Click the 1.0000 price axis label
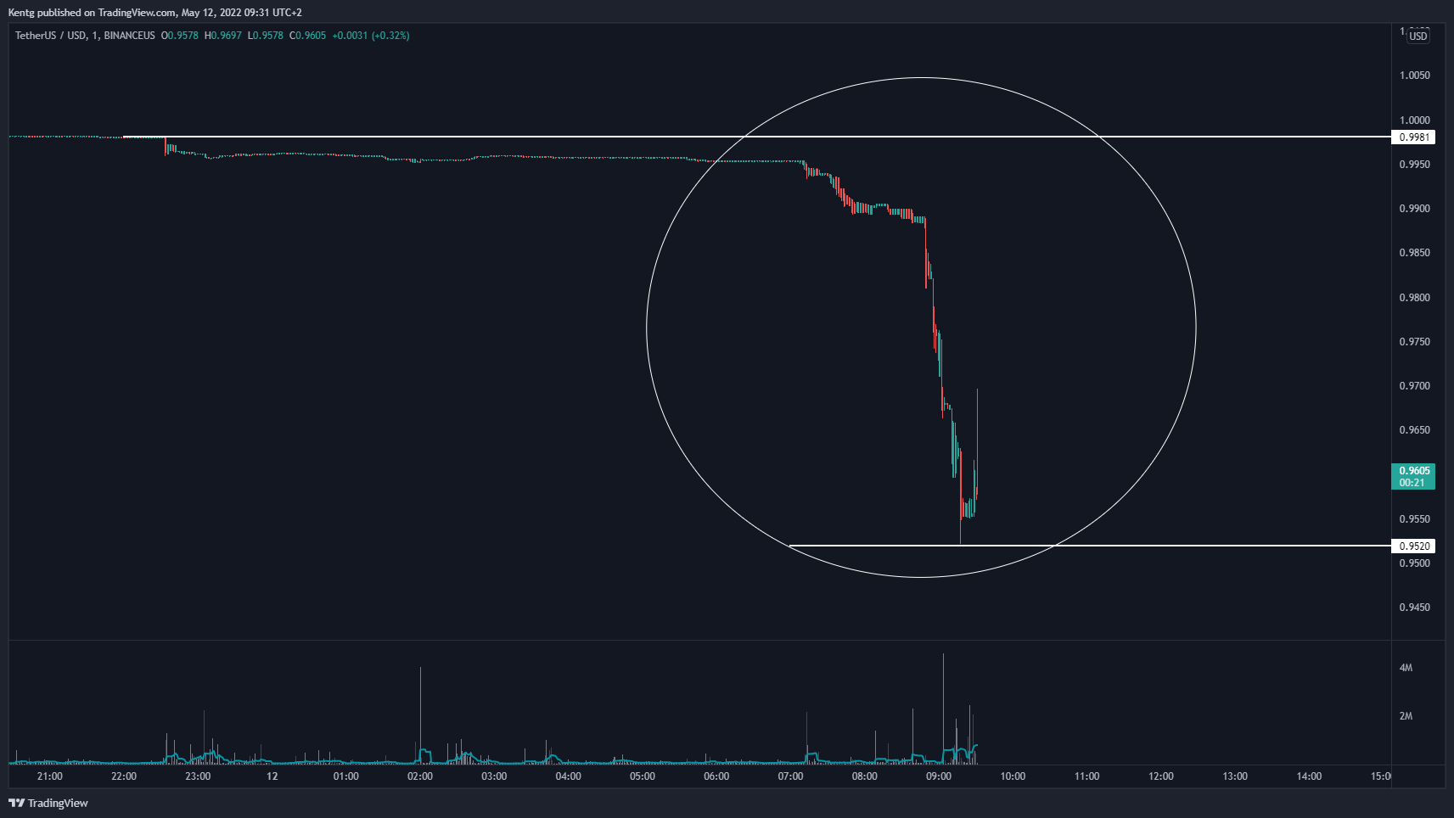This screenshot has width=1454, height=818. 1415,120
